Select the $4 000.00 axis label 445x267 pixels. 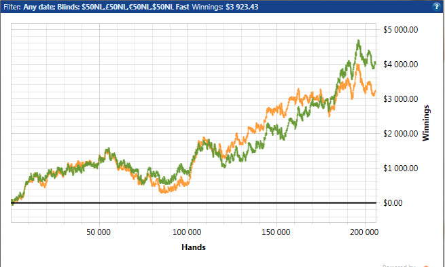400,65
